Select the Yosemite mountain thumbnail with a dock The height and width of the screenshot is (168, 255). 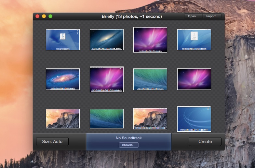tap(150, 119)
